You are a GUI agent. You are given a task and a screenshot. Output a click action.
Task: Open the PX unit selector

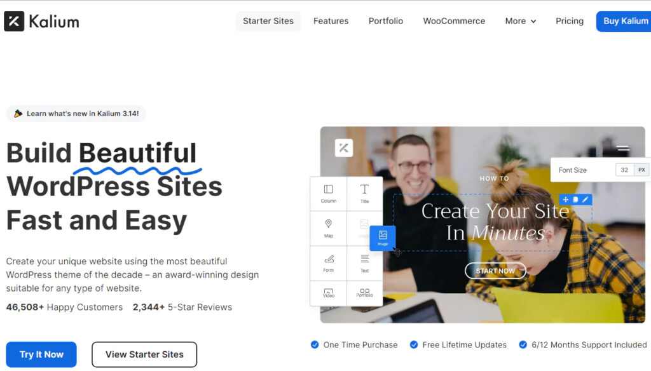[x=641, y=170]
